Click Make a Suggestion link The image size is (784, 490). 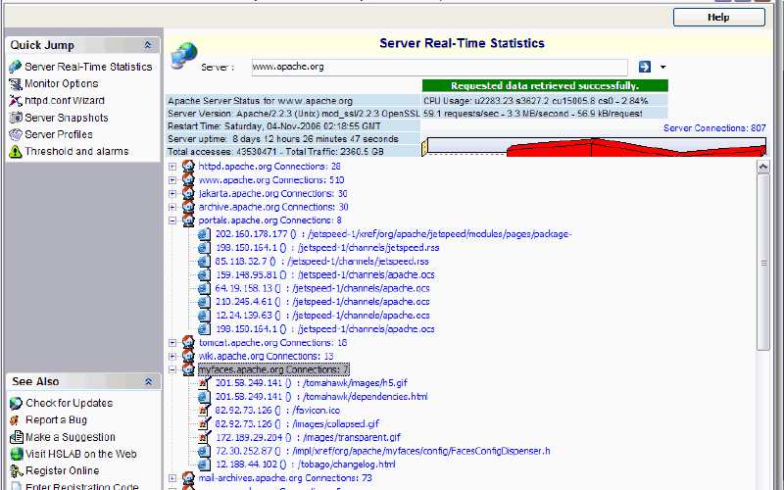70,437
